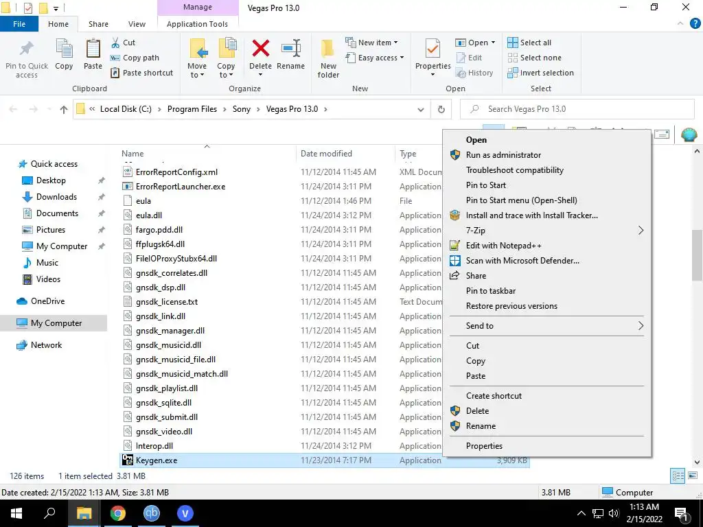Screen dimensions: 703x527
Task: Click the Help question mark icon
Action: (x=695, y=24)
